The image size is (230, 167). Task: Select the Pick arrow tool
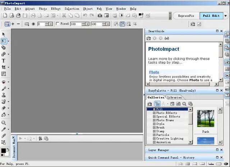tap(4, 34)
